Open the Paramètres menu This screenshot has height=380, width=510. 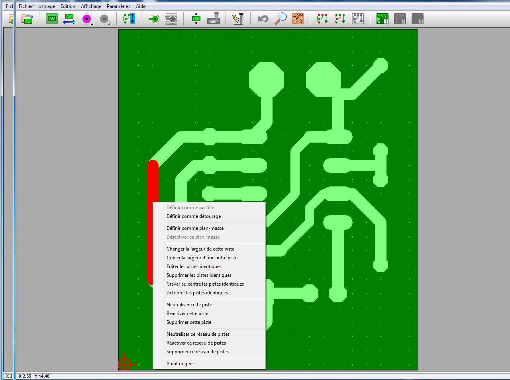pyautogui.click(x=118, y=6)
